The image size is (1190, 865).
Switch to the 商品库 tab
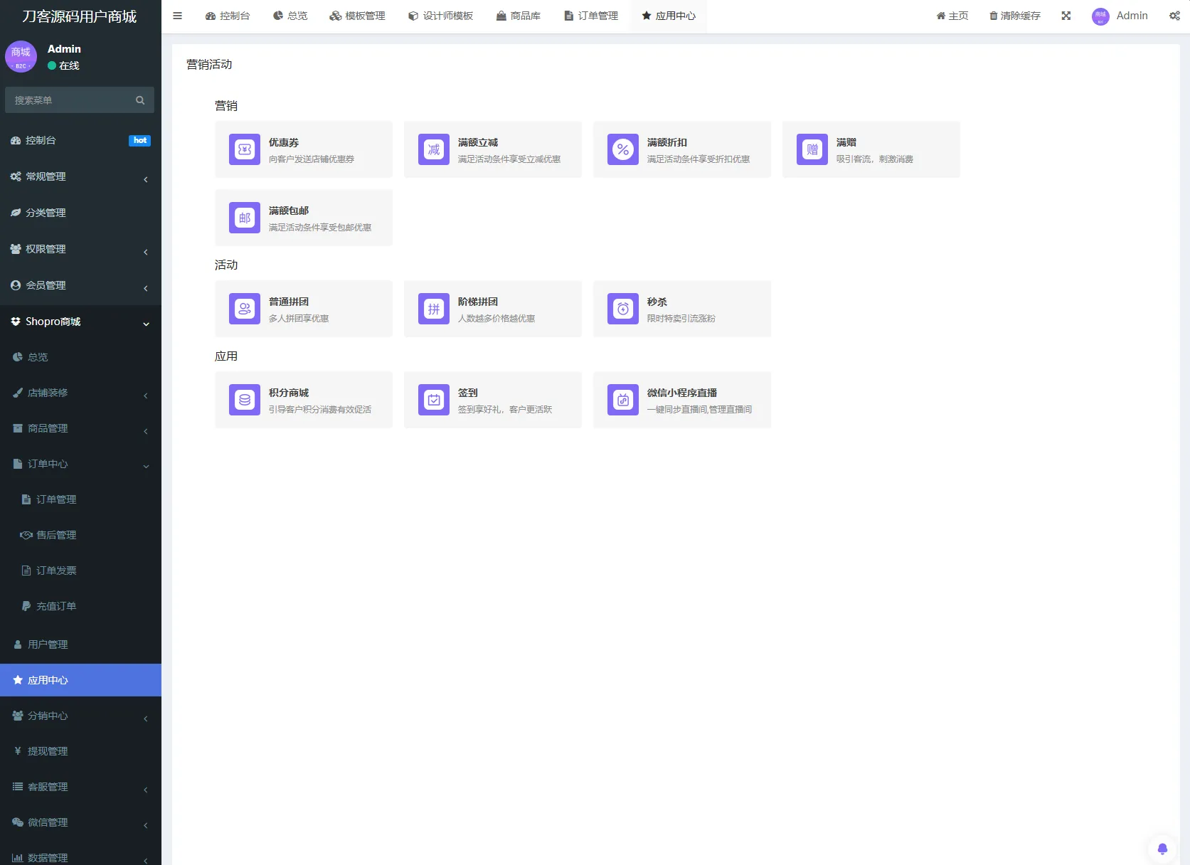coord(519,15)
